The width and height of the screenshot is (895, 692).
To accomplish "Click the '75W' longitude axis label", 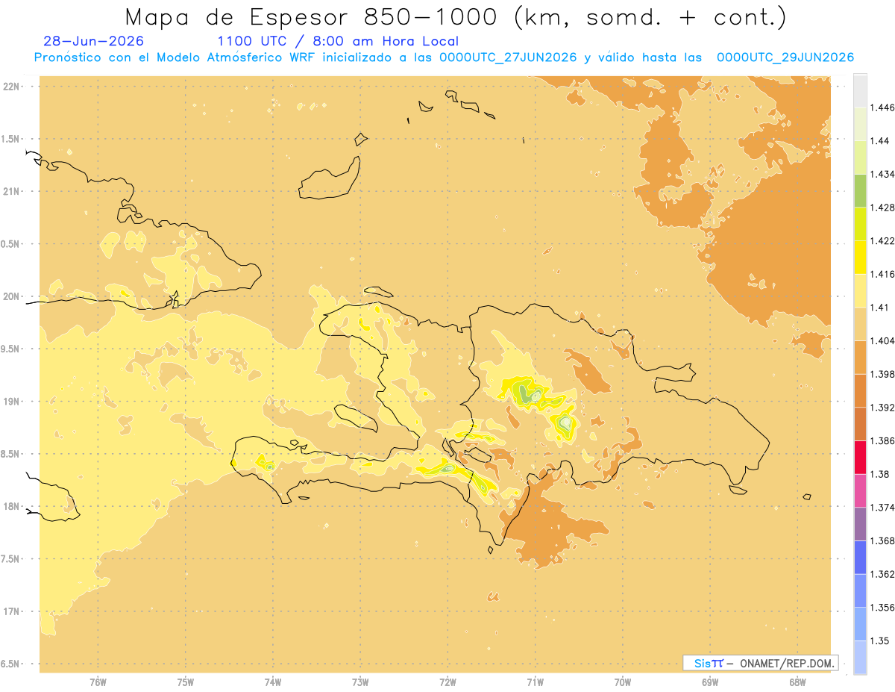I will 186,682.
